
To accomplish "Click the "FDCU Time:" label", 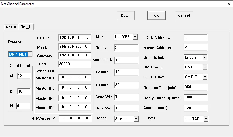I will pos(154,77).
